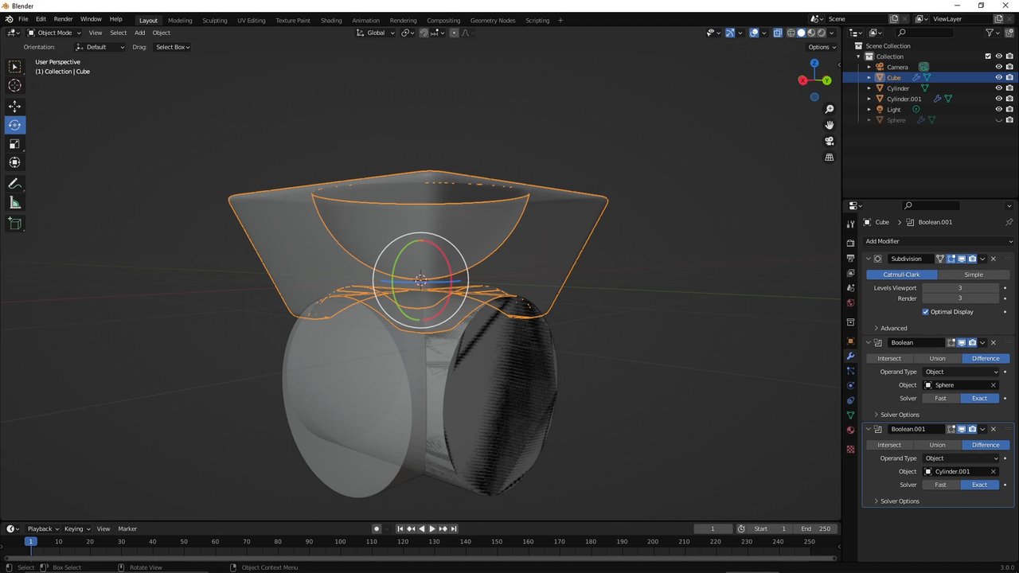
Task: Open the Material properties tab
Action: click(x=850, y=431)
